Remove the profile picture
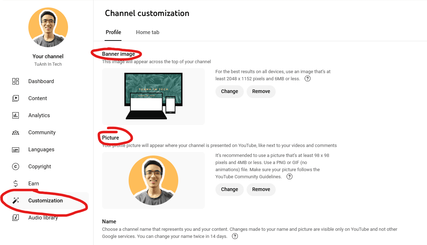 pos(261,189)
